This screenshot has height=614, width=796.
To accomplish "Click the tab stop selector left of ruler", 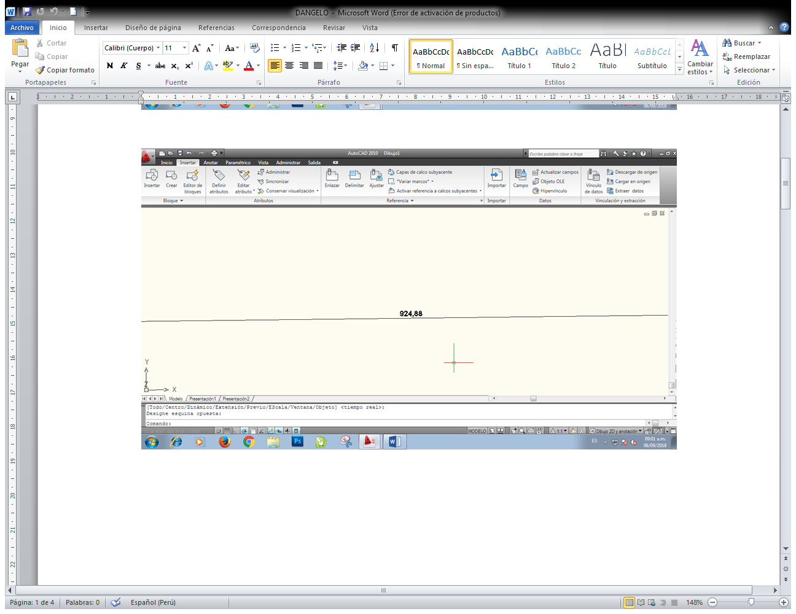I will click(12, 97).
